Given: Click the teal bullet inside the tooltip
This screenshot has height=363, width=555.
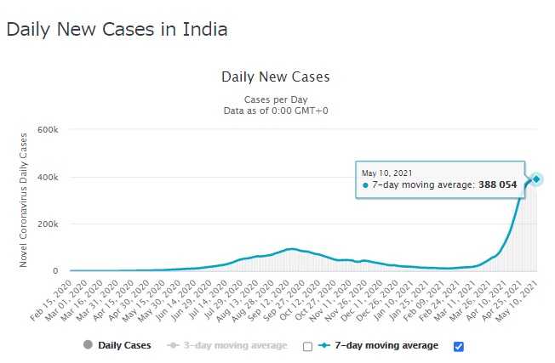Looking at the screenshot, I should [x=366, y=184].
